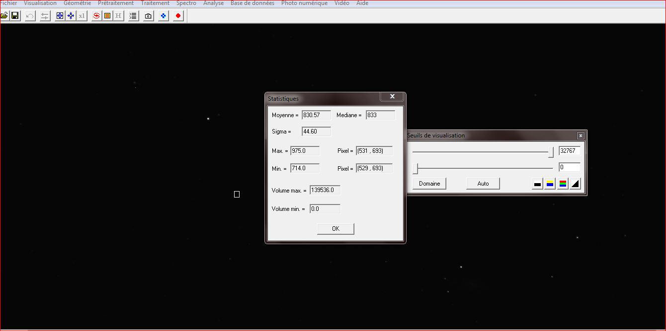Open the Visualisation menu
666x331 pixels.
pyautogui.click(x=40, y=3)
